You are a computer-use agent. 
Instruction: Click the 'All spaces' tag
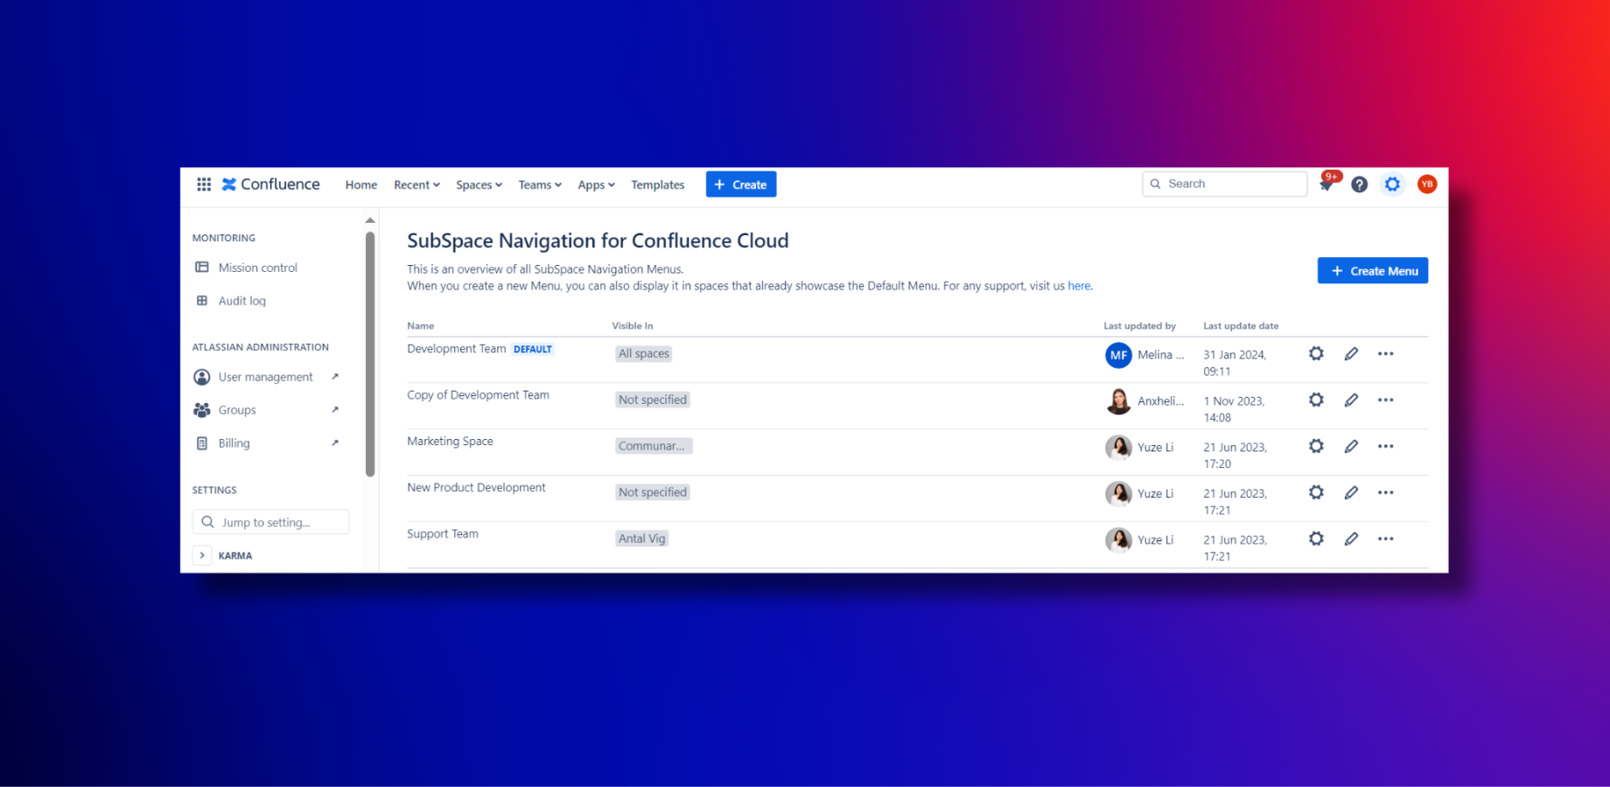click(x=644, y=353)
